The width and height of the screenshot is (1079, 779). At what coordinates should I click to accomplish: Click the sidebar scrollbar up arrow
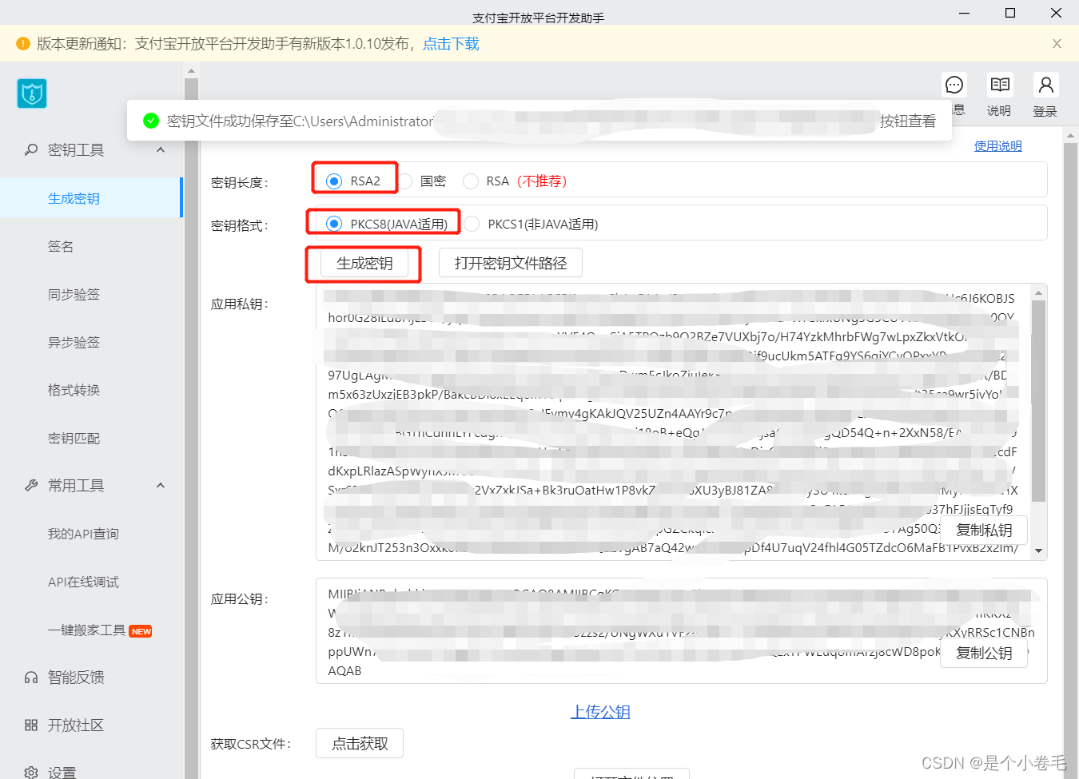pyautogui.click(x=191, y=71)
